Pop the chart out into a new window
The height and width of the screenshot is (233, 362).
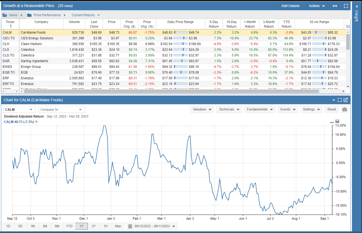pos(346,100)
